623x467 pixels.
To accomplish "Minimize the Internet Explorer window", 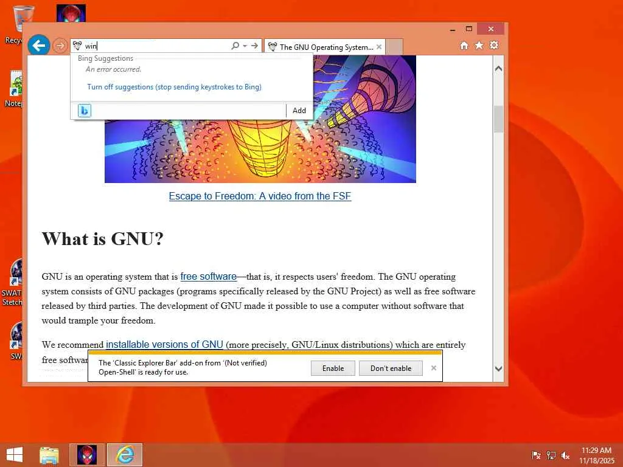I will [453, 29].
